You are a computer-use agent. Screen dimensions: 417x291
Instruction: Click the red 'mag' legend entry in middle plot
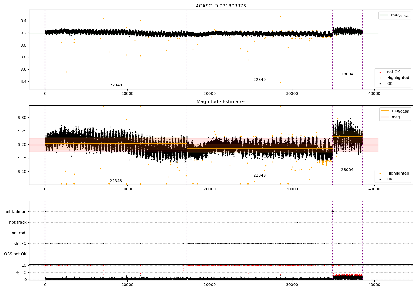point(391,117)
